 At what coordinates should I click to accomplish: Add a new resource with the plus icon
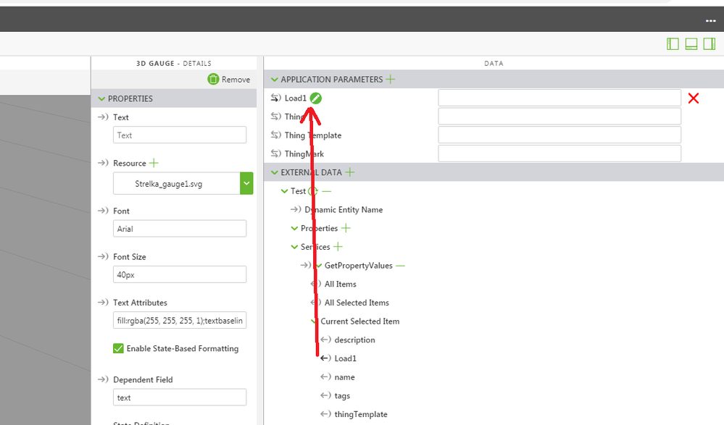[154, 164]
